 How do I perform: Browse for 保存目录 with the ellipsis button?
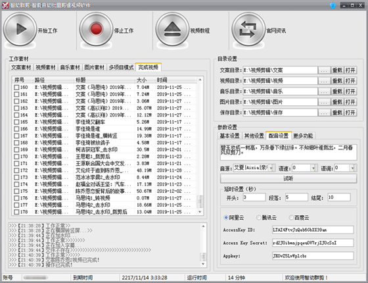click(324, 113)
